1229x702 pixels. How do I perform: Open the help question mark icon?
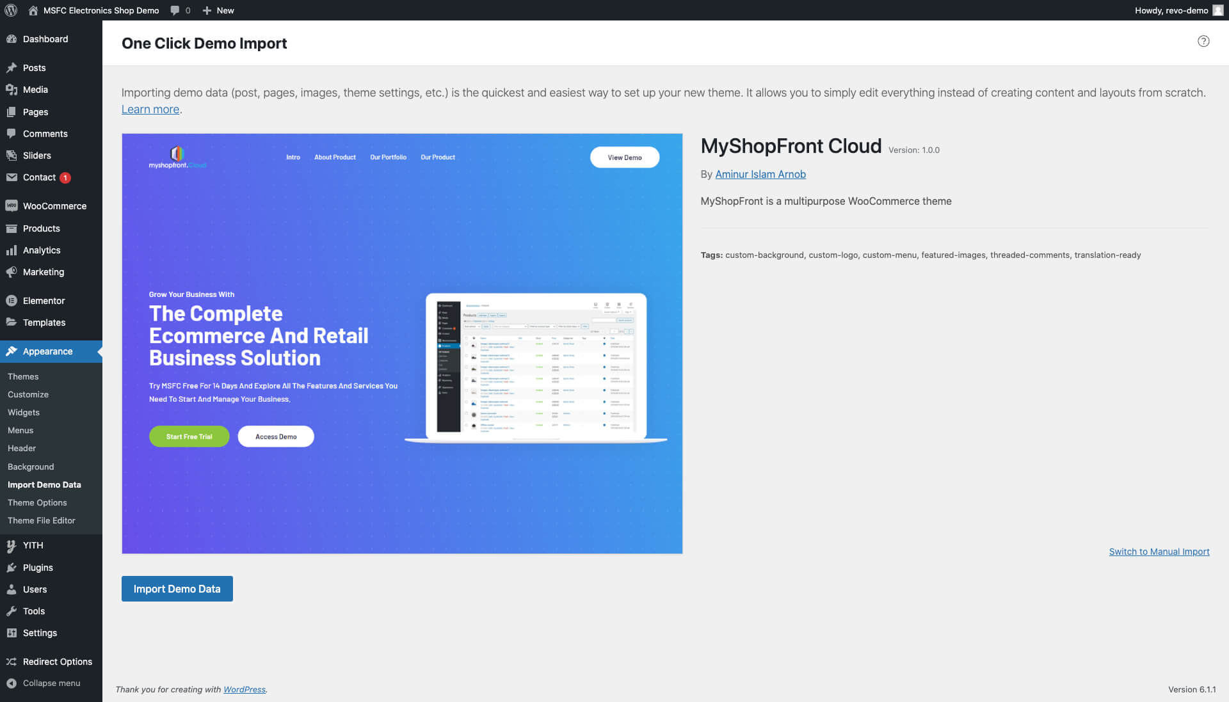[1203, 42]
